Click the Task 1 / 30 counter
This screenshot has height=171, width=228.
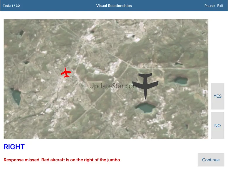pyautogui.click(x=11, y=6)
